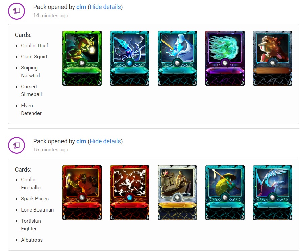Click Spark Pixies in the card list

[x=35, y=199]
